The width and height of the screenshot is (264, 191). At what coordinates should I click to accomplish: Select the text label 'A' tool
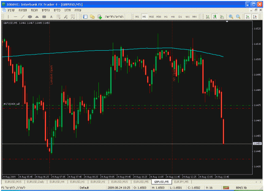[51, 16]
